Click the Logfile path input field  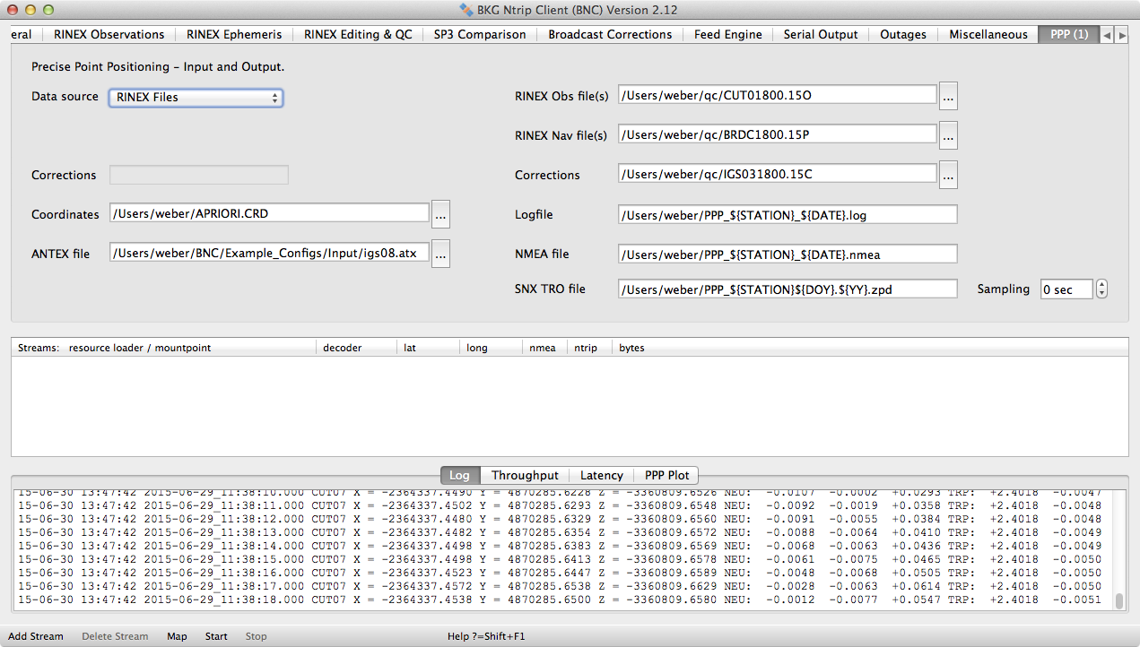pyautogui.click(x=787, y=215)
